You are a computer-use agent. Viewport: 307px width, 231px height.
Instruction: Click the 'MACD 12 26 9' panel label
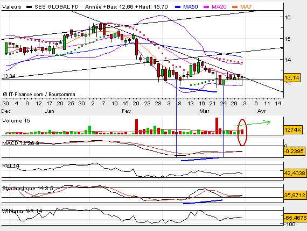click(20, 143)
